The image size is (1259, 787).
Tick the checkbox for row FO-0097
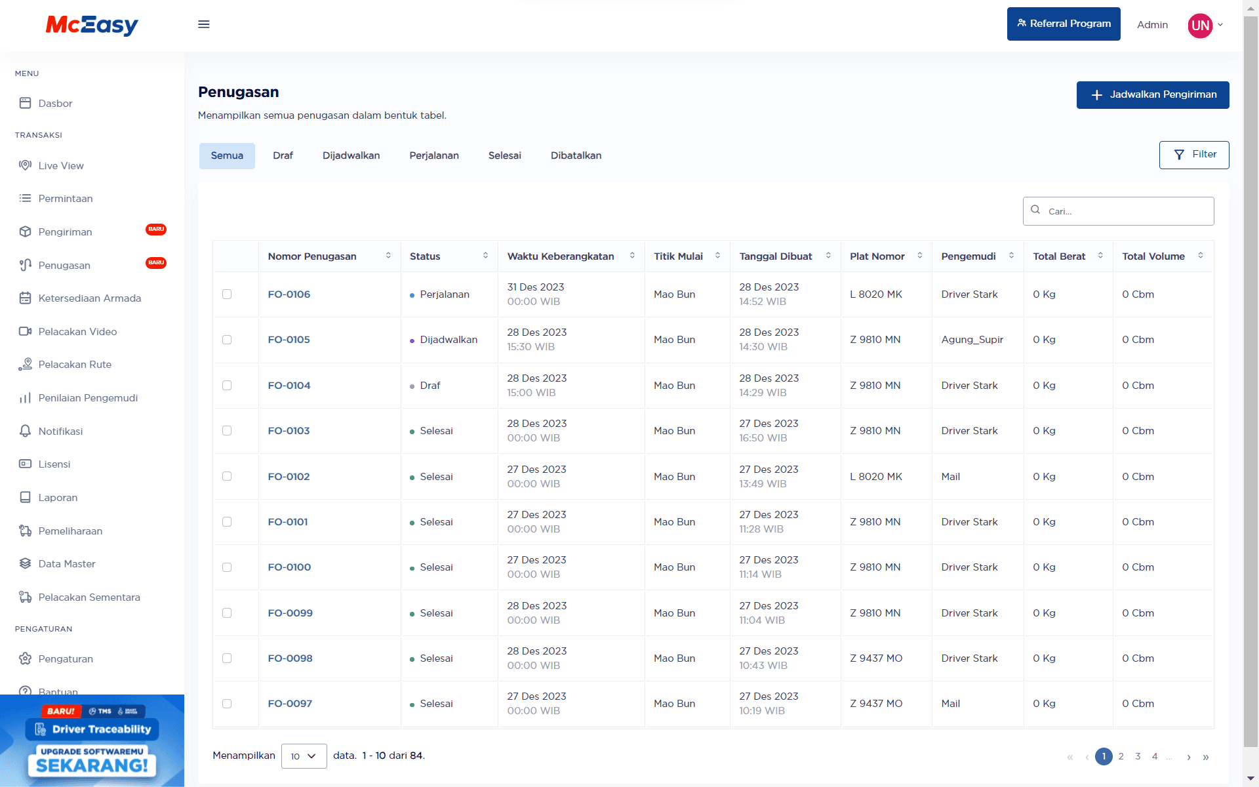tap(227, 703)
